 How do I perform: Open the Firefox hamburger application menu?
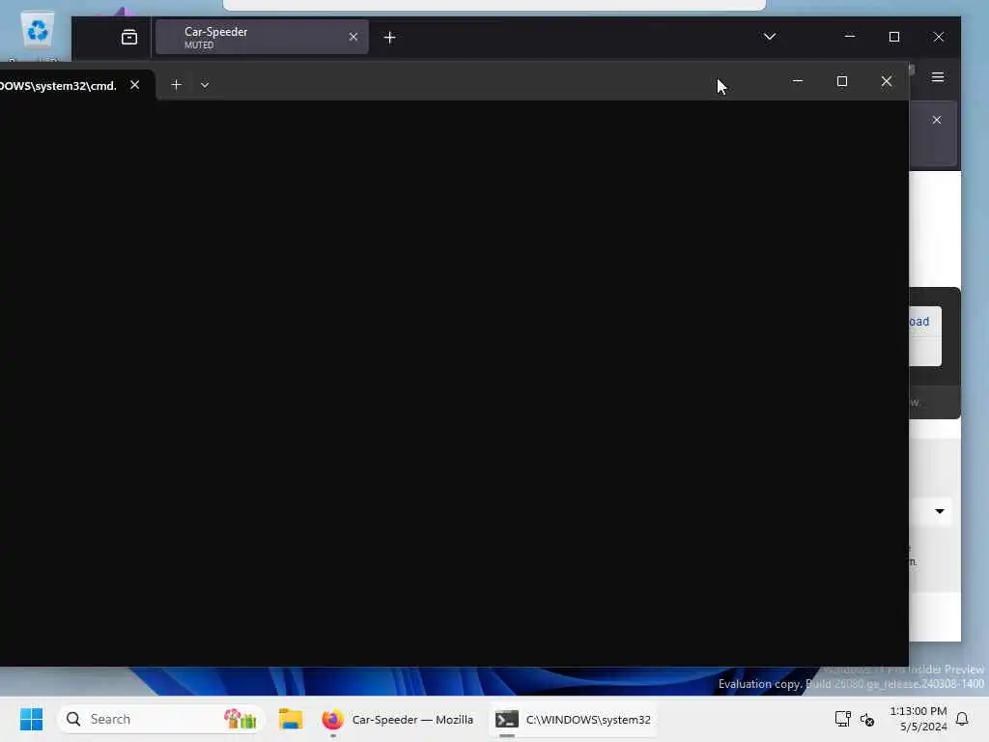click(x=938, y=77)
